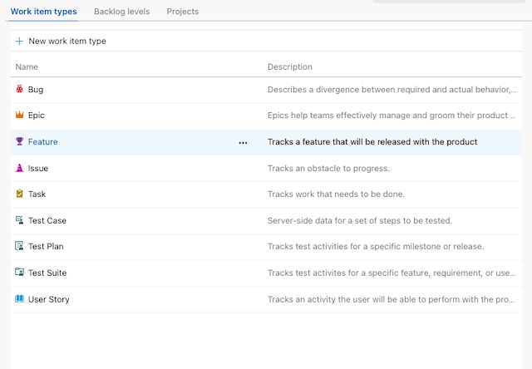
Task: Click the Test Suite icon
Action: (x=20, y=273)
